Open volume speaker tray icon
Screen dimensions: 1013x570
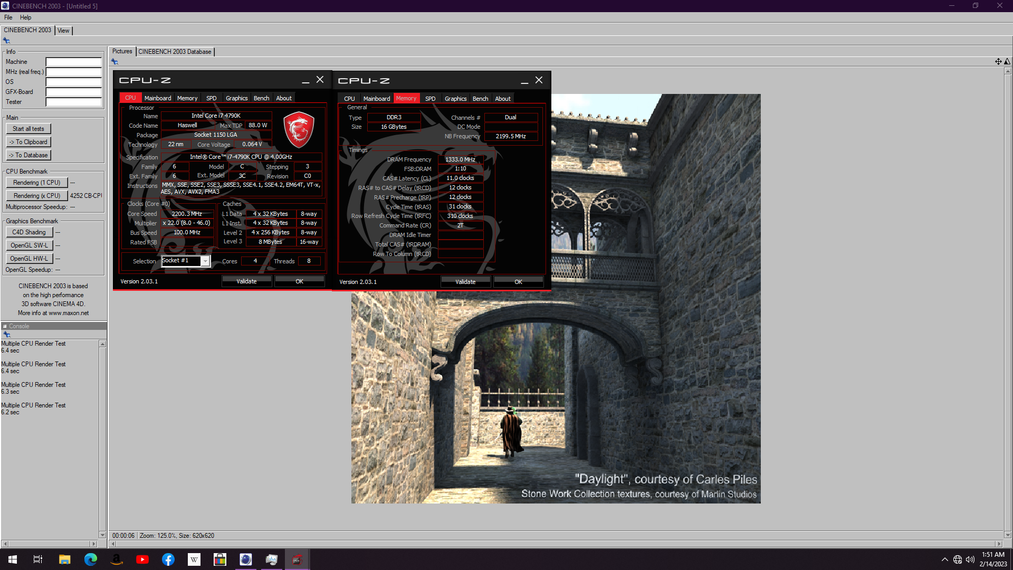point(970,559)
